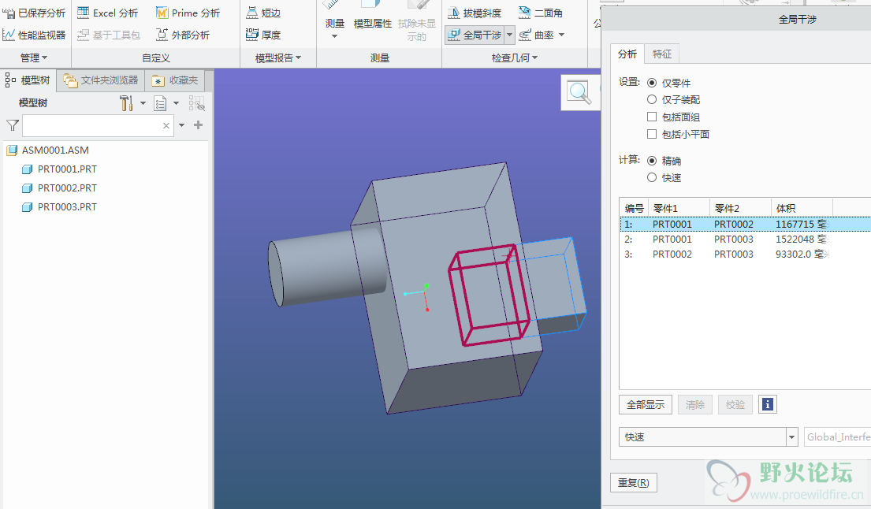
Task: Run Global Interference (全局干涉) tool
Action: point(475,35)
